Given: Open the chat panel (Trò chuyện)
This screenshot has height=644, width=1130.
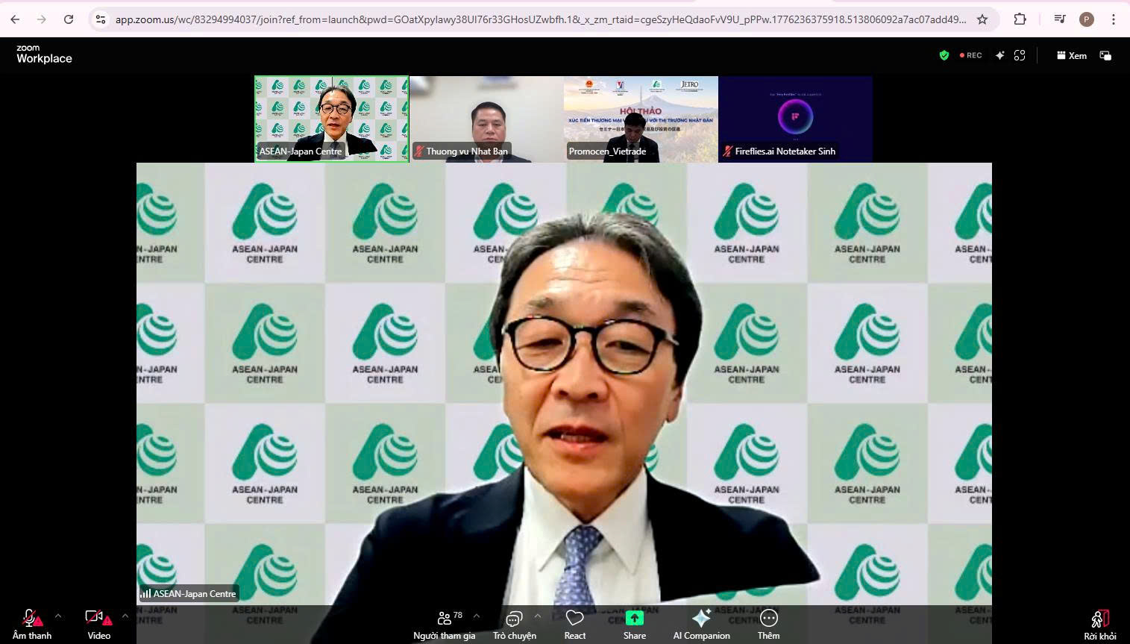Looking at the screenshot, I should 514,624.
